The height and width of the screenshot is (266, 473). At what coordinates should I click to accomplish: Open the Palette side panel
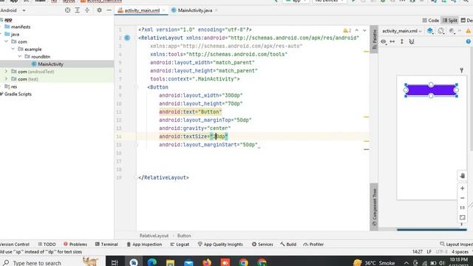click(x=374, y=39)
